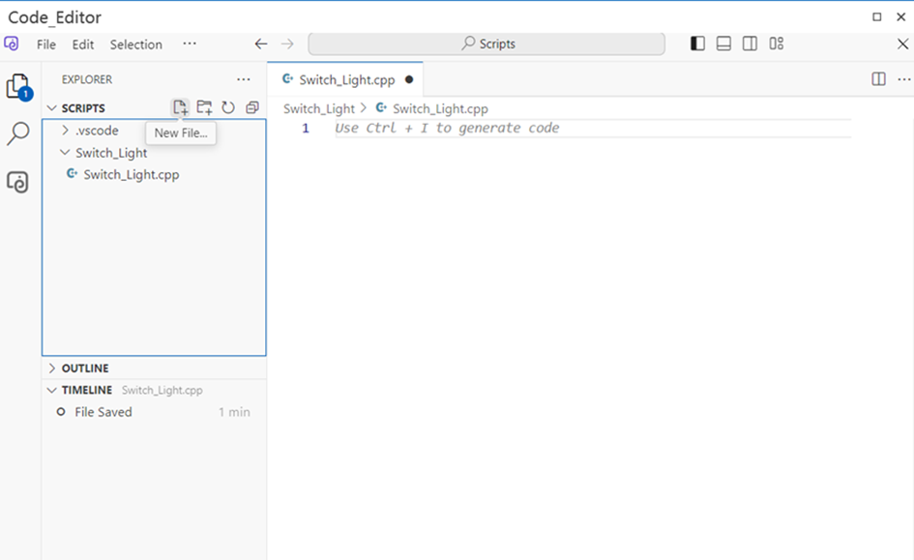The height and width of the screenshot is (560, 914).
Task: Expand the Outline section
Action: [85, 368]
